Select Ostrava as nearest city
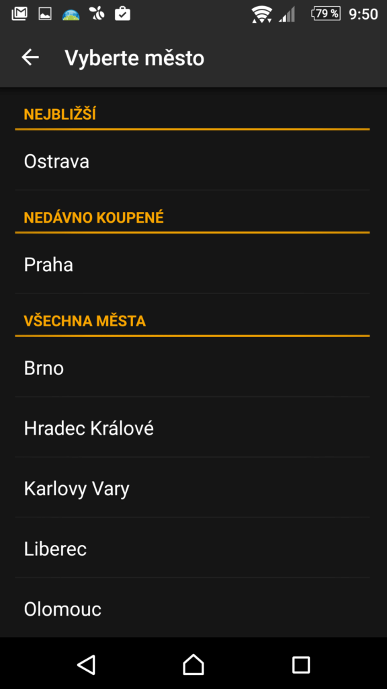The width and height of the screenshot is (387, 689). click(192, 161)
